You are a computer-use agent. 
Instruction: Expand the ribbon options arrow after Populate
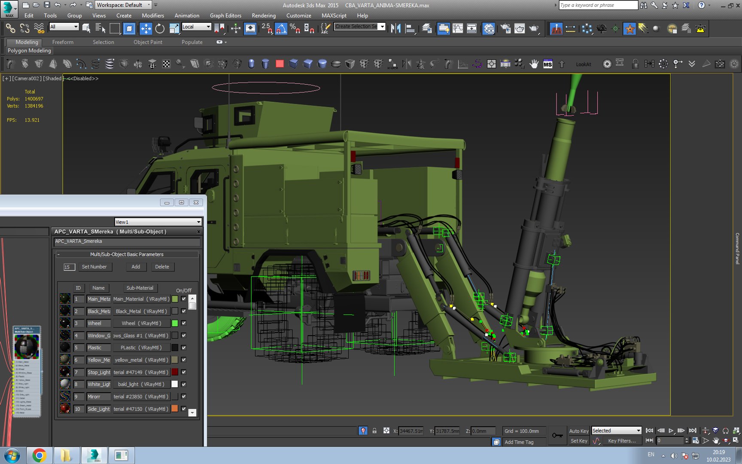pos(222,42)
